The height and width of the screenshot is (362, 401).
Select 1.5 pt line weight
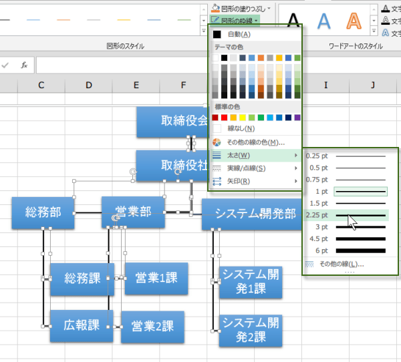pos(346,204)
